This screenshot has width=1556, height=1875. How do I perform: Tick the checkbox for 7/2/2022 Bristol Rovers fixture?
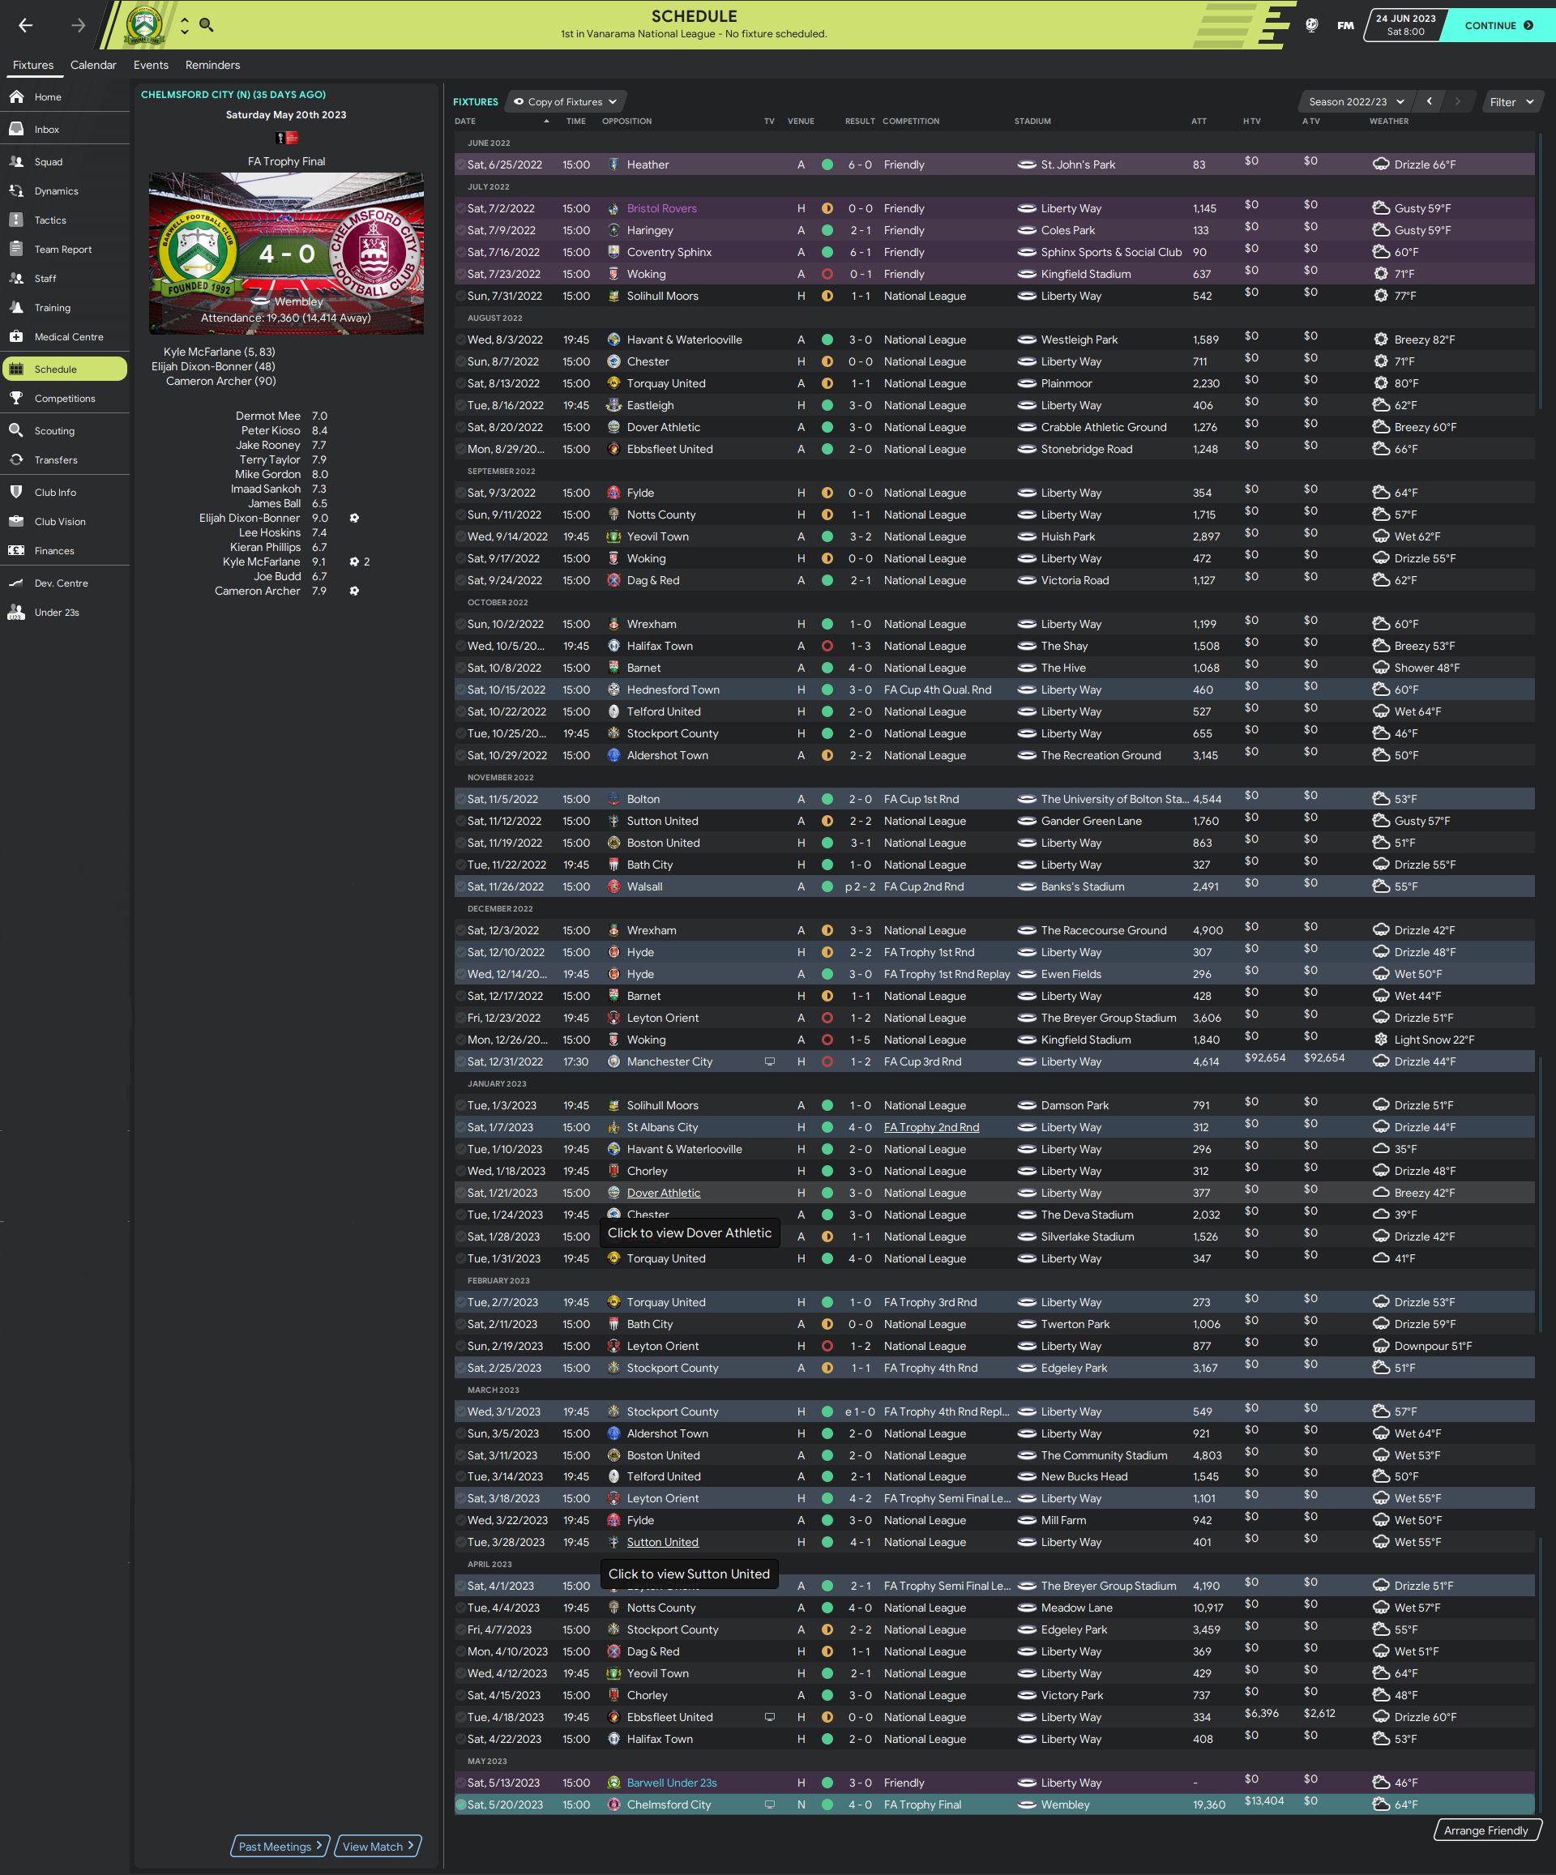[x=461, y=208]
